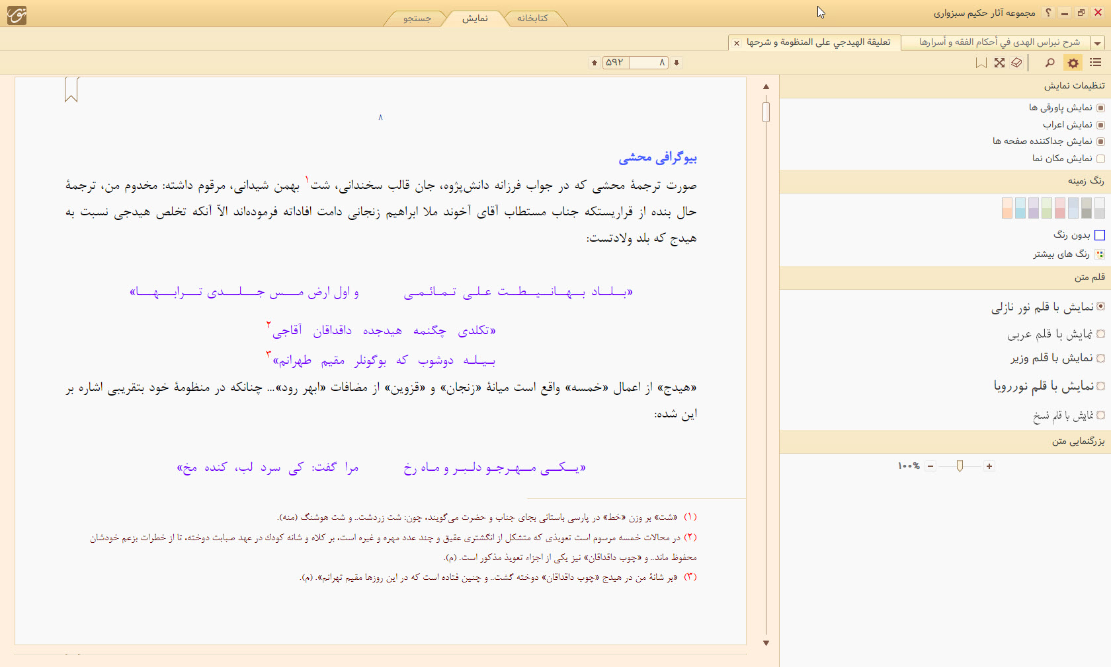Click footnote number (۱) at page bottom
1111x667 pixels.
coord(690,517)
